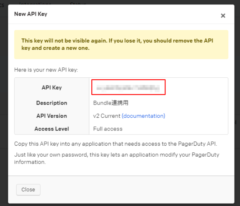
Task: Click the API Version row label
Action: (52, 116)
